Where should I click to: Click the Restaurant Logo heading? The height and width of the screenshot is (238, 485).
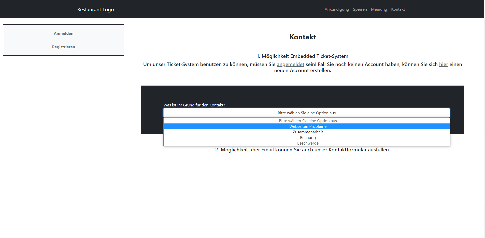pyautogui.click(x=96, y=9)
